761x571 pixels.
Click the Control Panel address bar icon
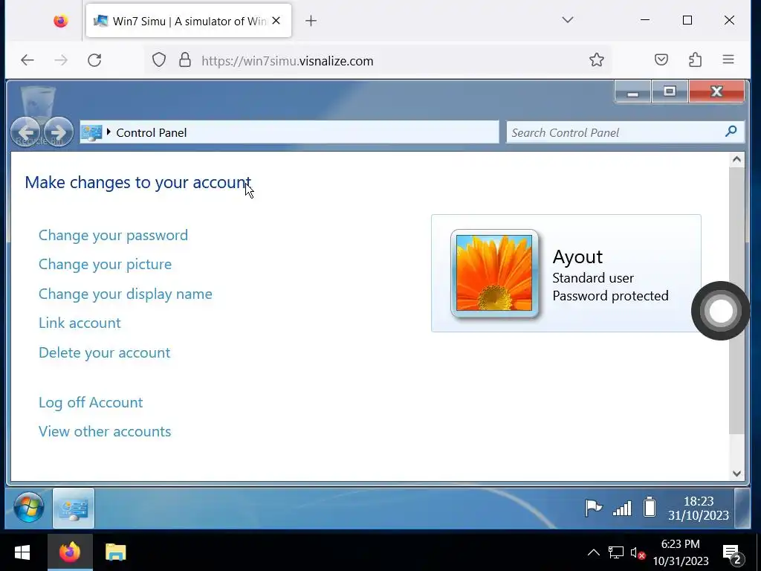tap(91, 132)
